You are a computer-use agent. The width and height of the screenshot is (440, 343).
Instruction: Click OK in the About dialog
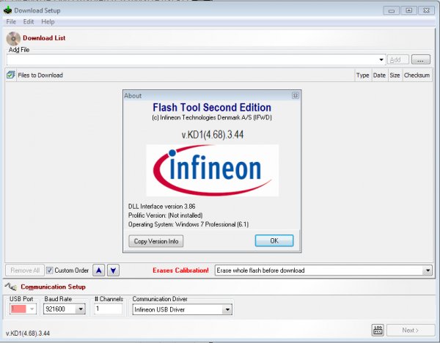coord(274,240)
